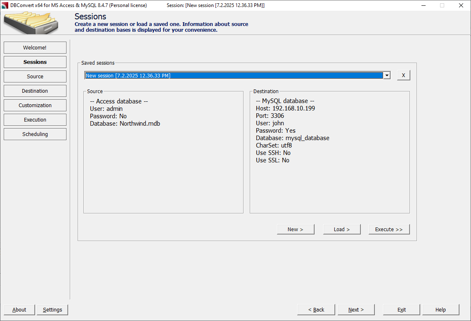Click 'CharSet: utf8' text
The image size is (471, 321).
[274, 145]
